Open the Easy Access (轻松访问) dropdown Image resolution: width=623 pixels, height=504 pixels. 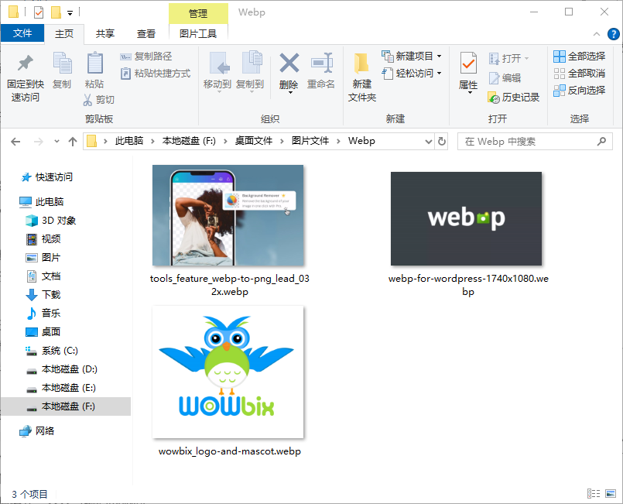coord(439,74)
